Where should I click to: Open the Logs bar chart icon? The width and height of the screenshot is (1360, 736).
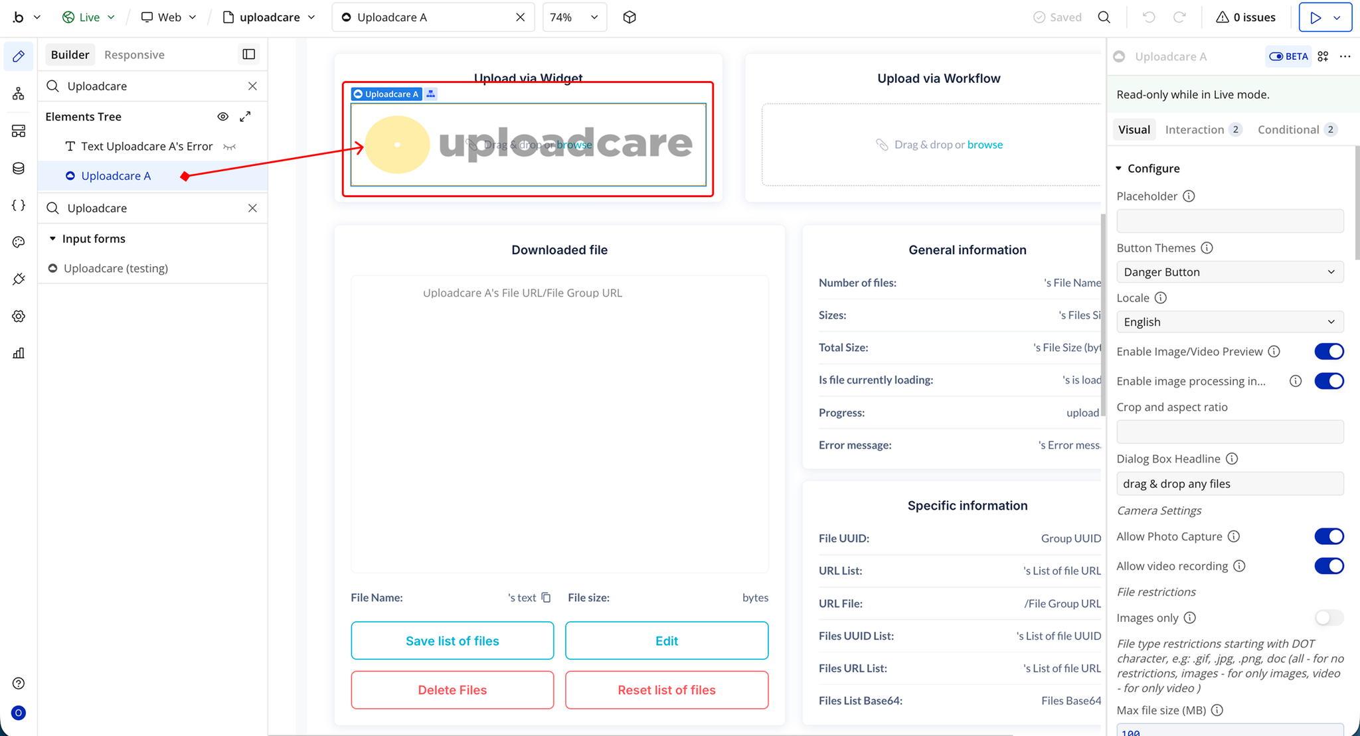pos(19,353)
